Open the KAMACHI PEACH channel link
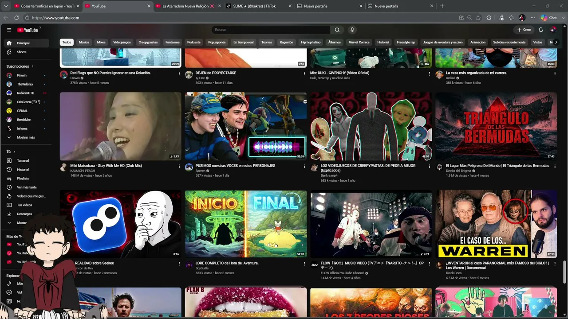Viewport: 568px width, 319px height. pos(83,171)
